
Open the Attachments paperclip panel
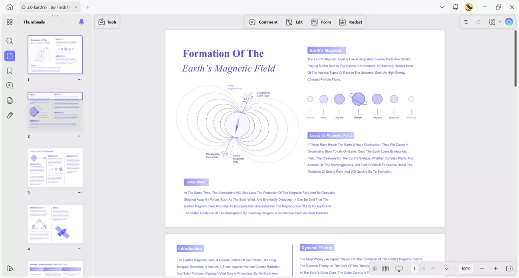point(10,115)
